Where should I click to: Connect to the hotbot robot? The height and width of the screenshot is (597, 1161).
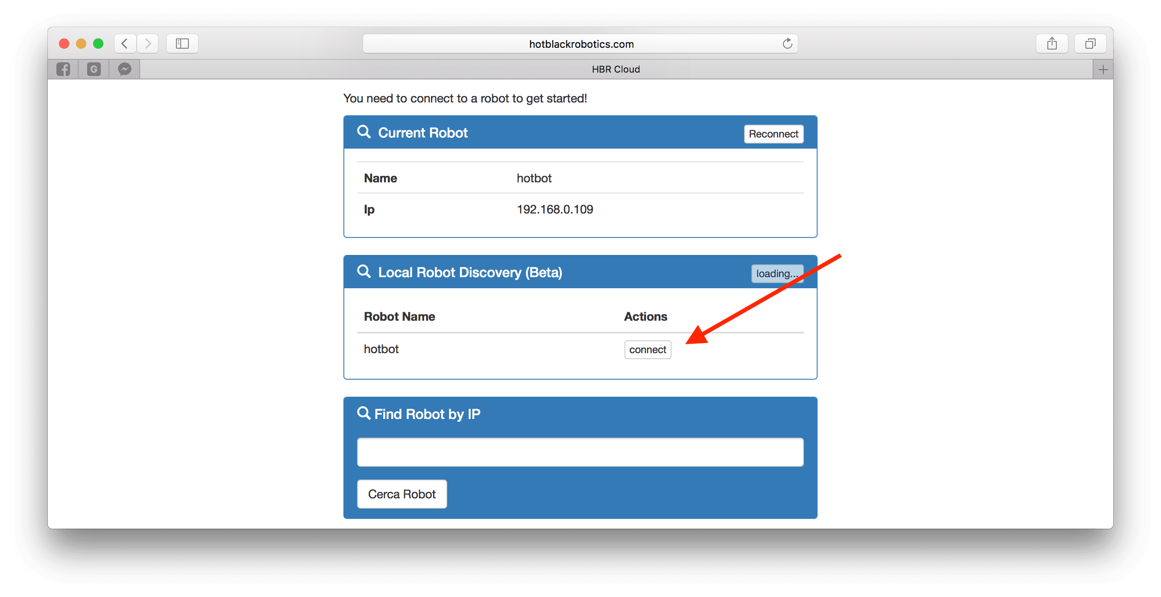[647, 350]
